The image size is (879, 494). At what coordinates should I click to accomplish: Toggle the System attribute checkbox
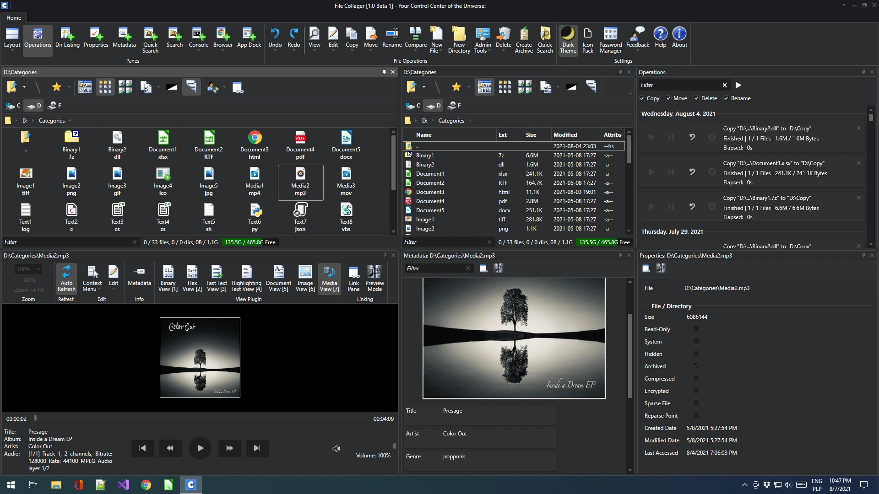(x=696, y=341)
